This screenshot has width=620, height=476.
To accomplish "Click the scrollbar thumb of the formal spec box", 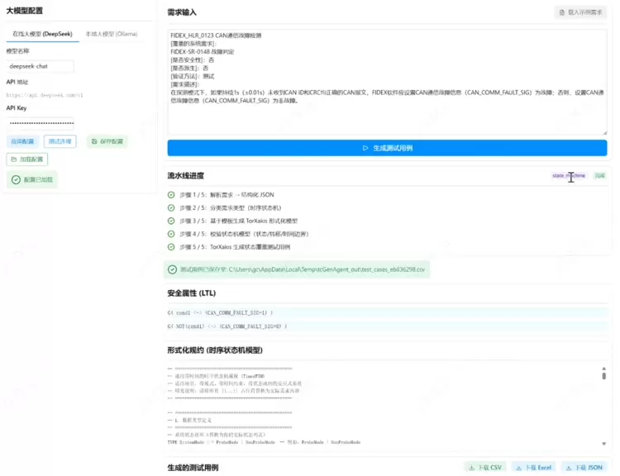I will point(603,376).
